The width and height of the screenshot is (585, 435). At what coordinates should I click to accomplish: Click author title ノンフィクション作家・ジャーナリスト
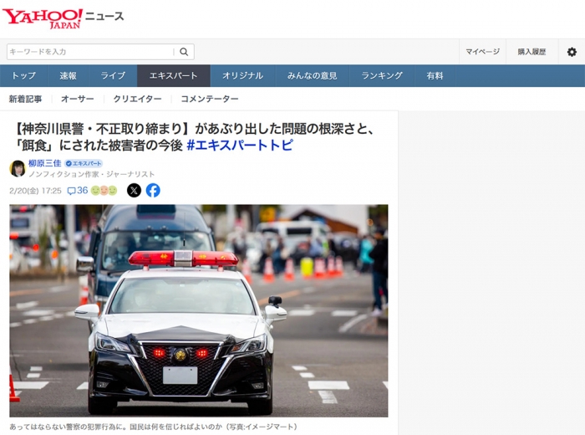(x=91, y=174)
